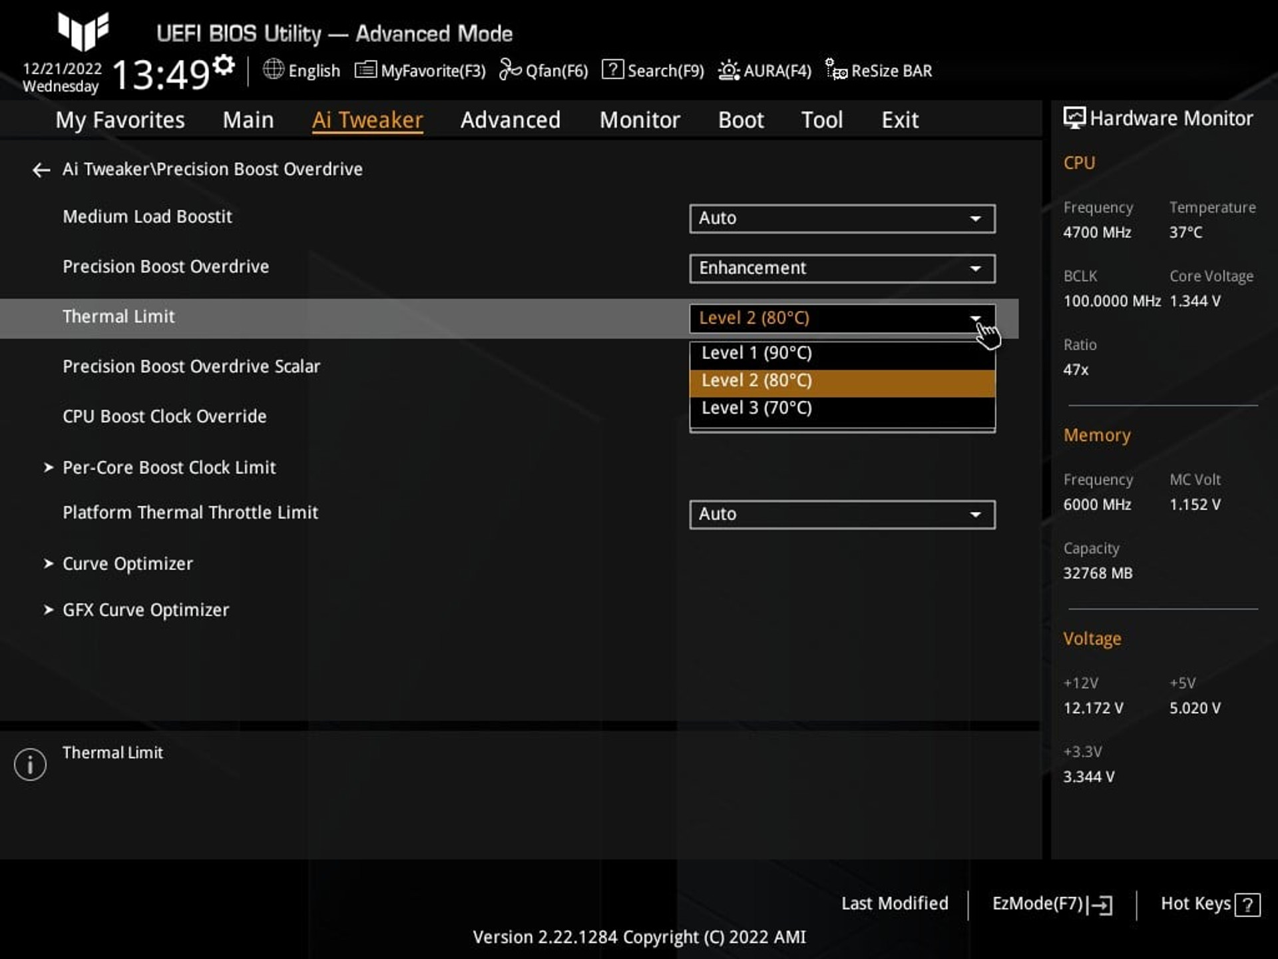Open Search(F9) question icon

click(612, 70)
